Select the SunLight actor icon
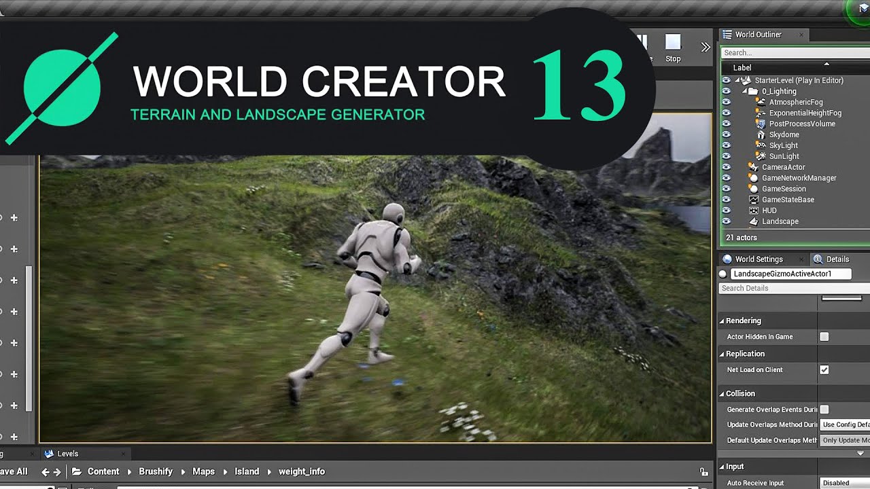870x489 pixels. click(761, 156)
